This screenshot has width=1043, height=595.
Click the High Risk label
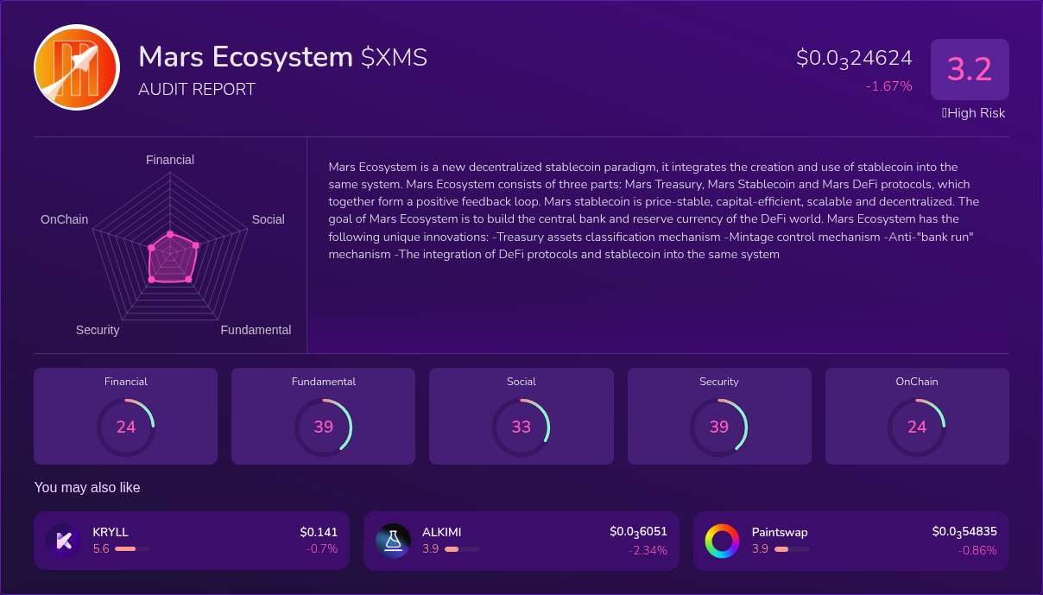(973, 113)
